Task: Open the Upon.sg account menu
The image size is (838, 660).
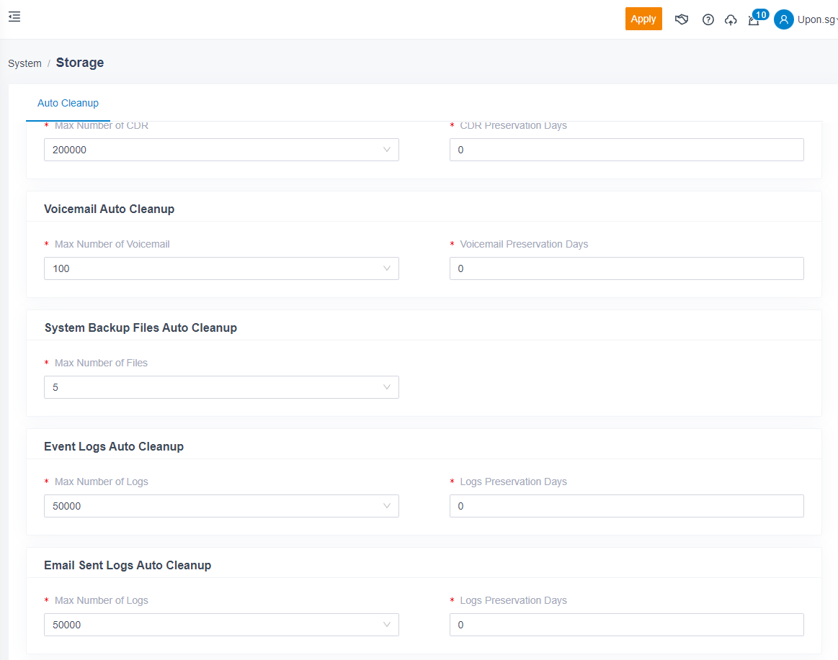Action: click(817, 19)
